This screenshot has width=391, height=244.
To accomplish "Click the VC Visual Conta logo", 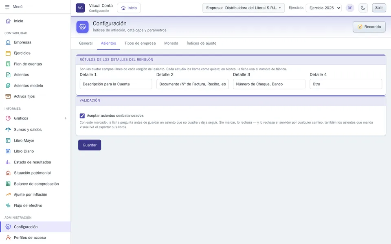I will [80, 8].
